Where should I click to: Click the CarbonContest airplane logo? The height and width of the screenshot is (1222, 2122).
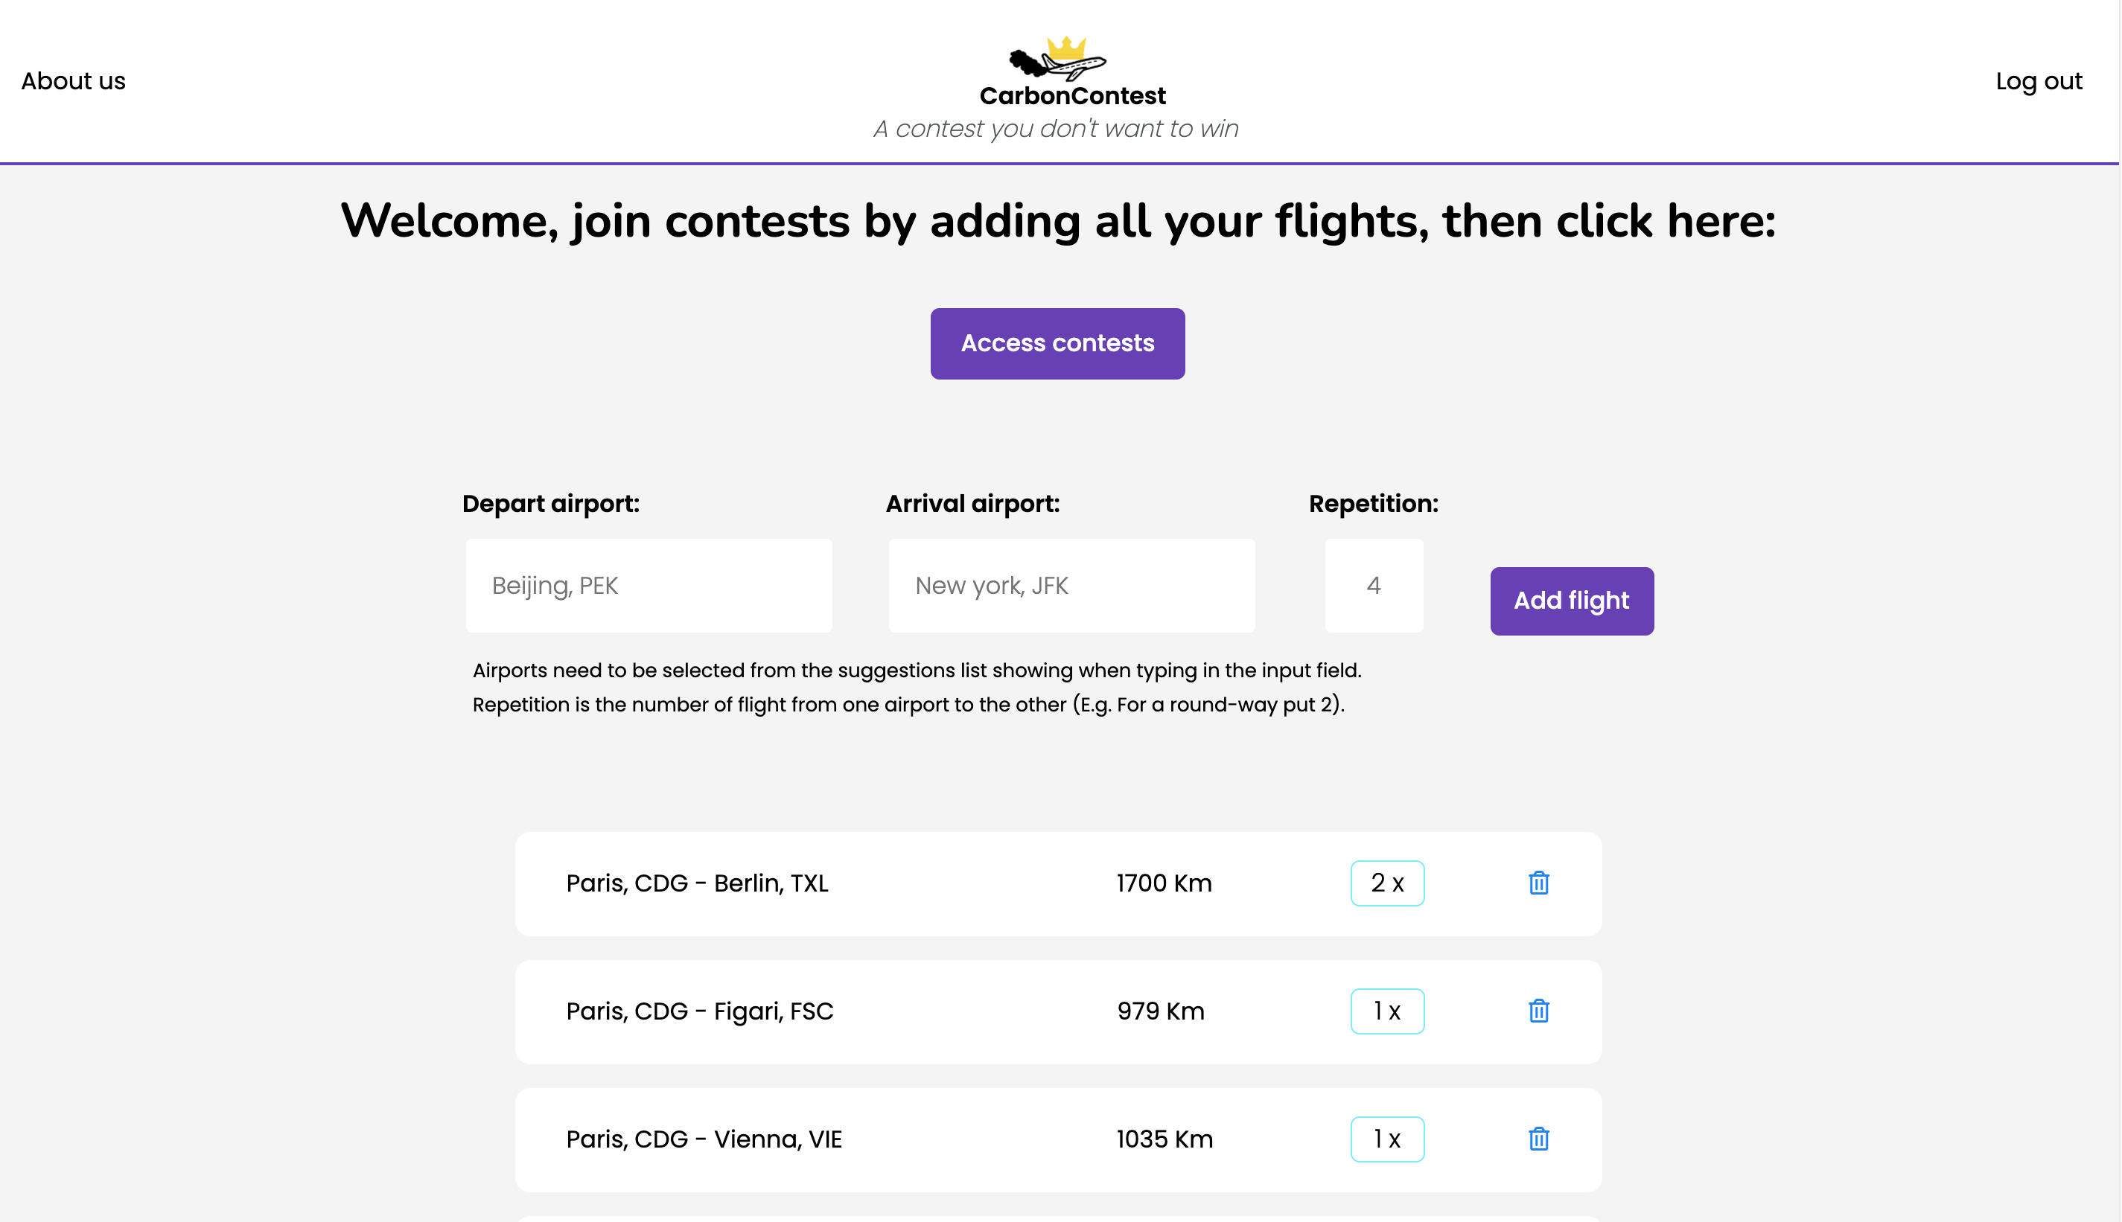[x=1056, y=59]
